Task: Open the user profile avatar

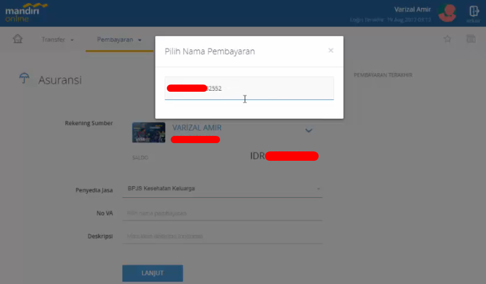Action: 447,13
